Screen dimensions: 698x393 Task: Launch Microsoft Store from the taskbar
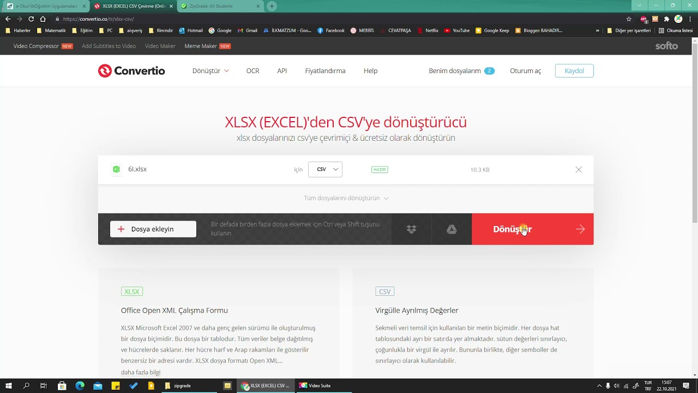point(62,385)
